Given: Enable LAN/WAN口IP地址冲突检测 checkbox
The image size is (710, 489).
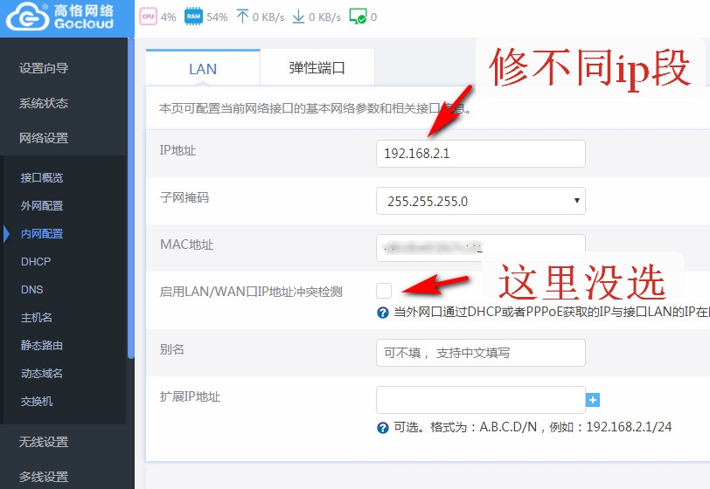Looking at the screenshot, I should click(x=384, y=291).
